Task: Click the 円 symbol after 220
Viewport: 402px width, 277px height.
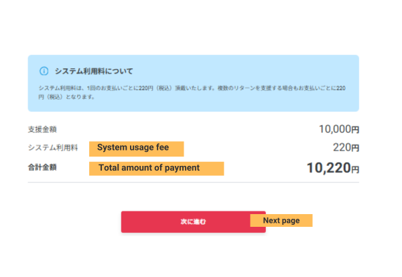Action: click(x=356, y=149)
